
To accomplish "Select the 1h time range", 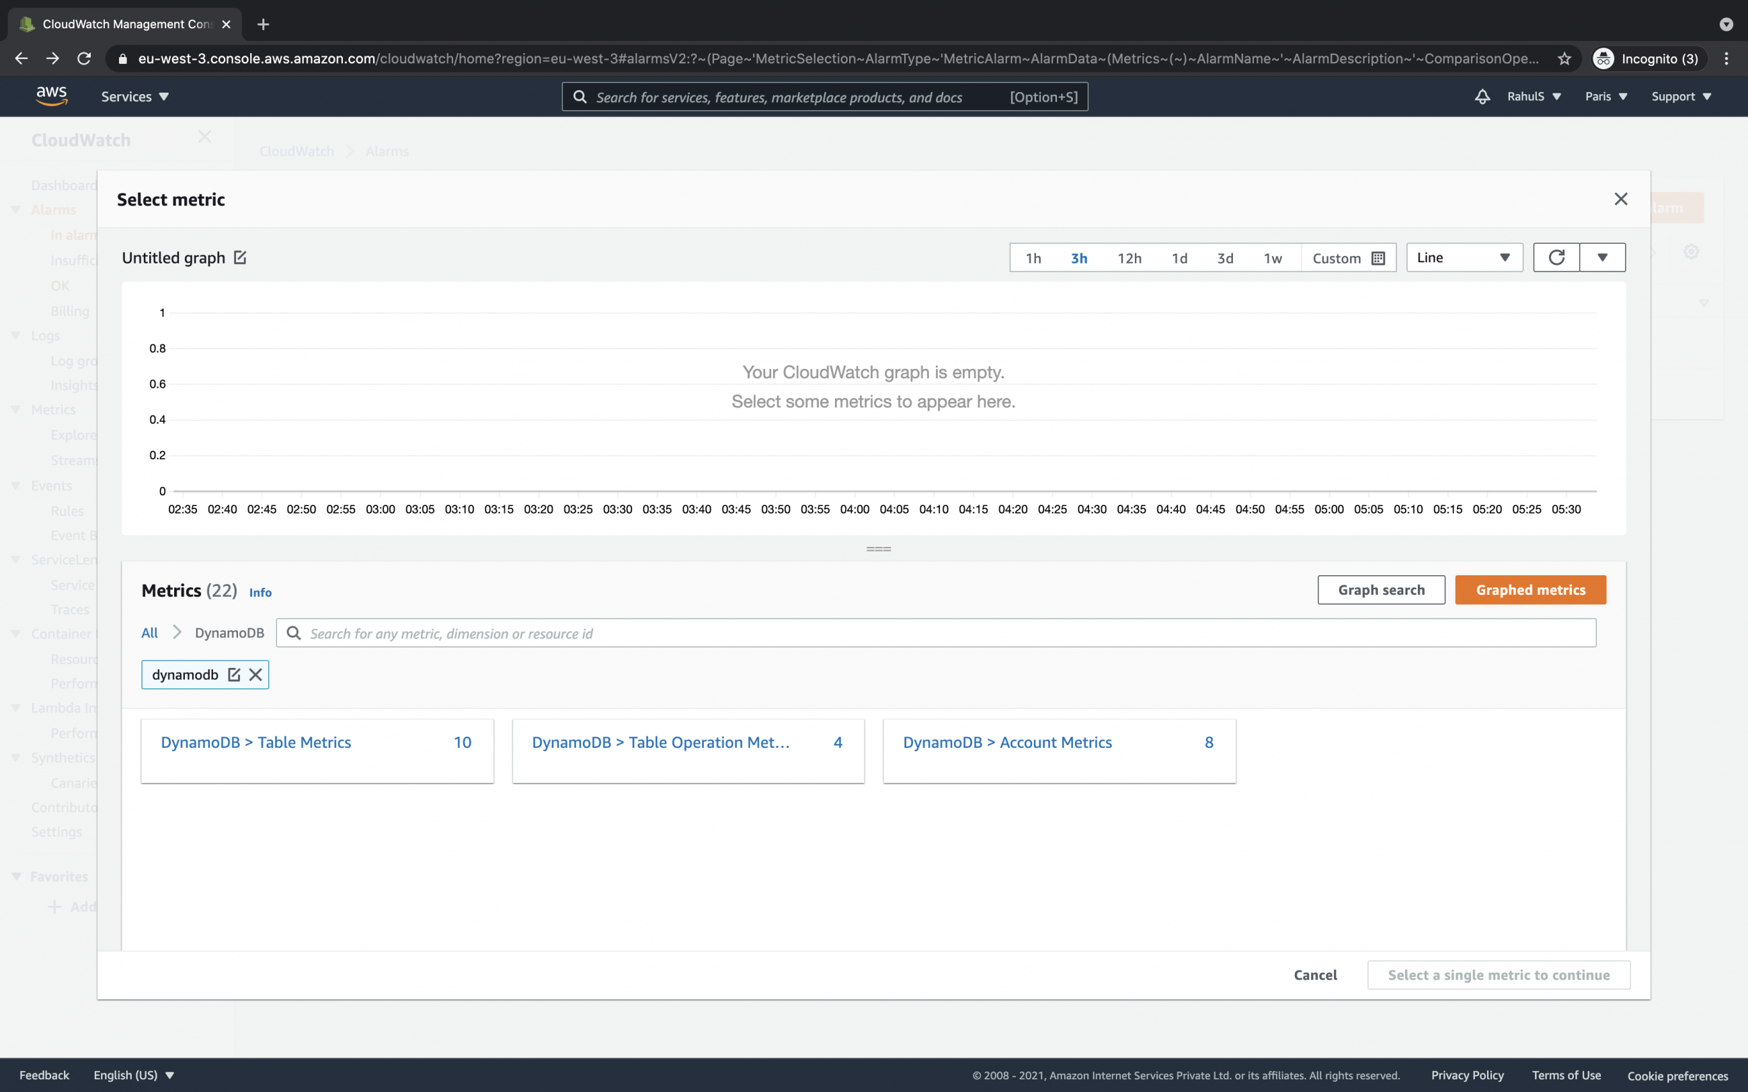I will 1033,259.
